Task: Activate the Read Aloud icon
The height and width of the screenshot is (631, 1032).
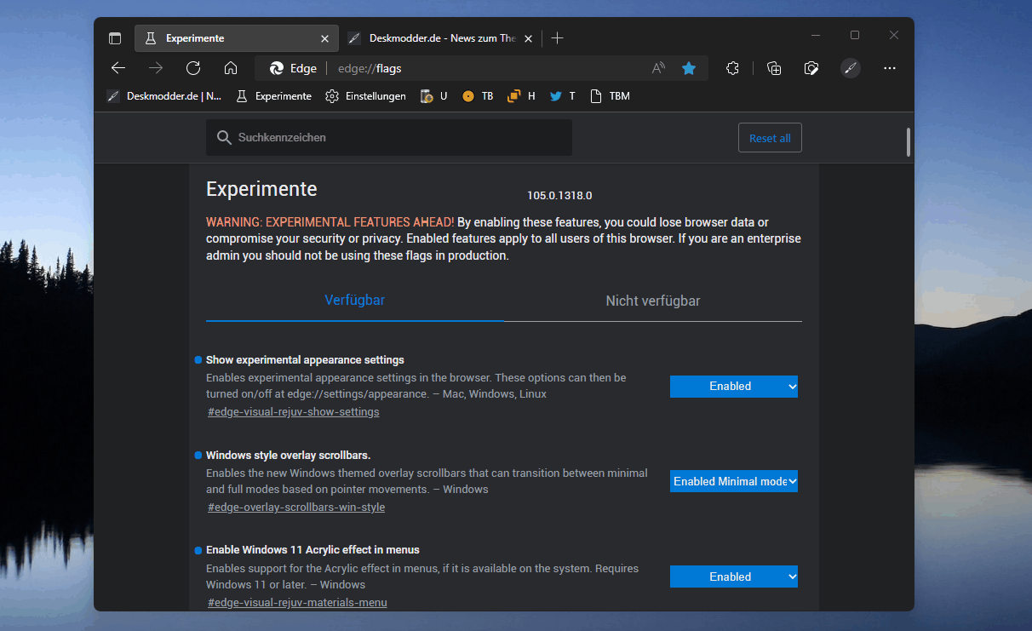Action: 658,68
